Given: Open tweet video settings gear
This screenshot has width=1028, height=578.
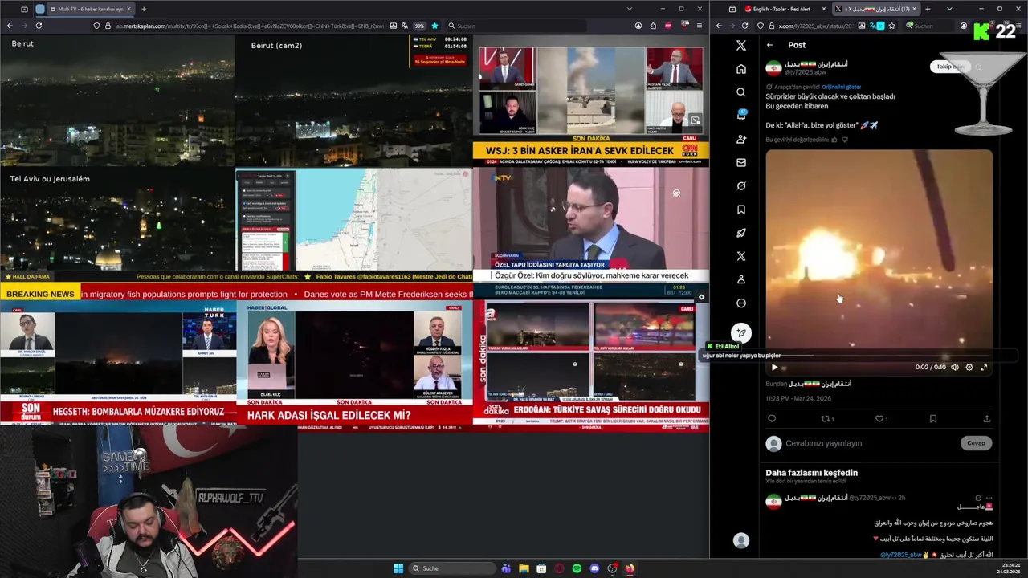Looking at the screenshot, I should (x=969, y=367).
